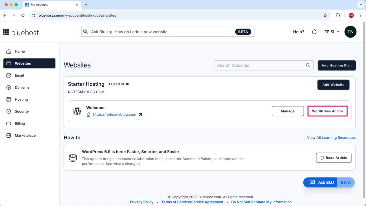The width and height of the screenshot is (366, 206).
Task: Open Help from the top navigation
Action: (298, 32)
